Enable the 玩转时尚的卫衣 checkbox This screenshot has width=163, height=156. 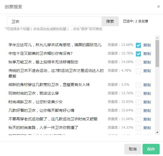click(x=138, y=94)
